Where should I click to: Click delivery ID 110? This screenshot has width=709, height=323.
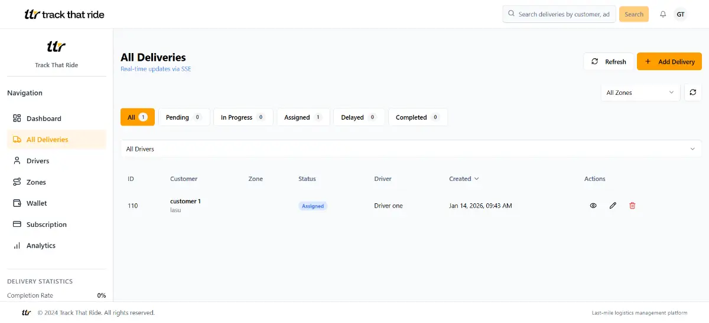pyautogui.click(x=133, y=206)
